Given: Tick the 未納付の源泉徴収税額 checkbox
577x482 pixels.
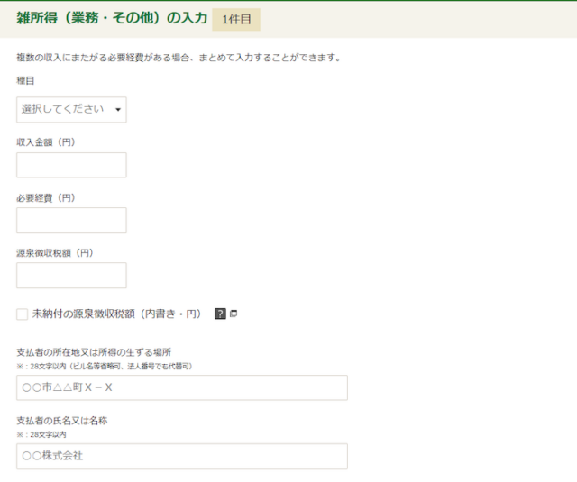Looking at the screenshot, I should pyautogui.click(x=23, y=314).
